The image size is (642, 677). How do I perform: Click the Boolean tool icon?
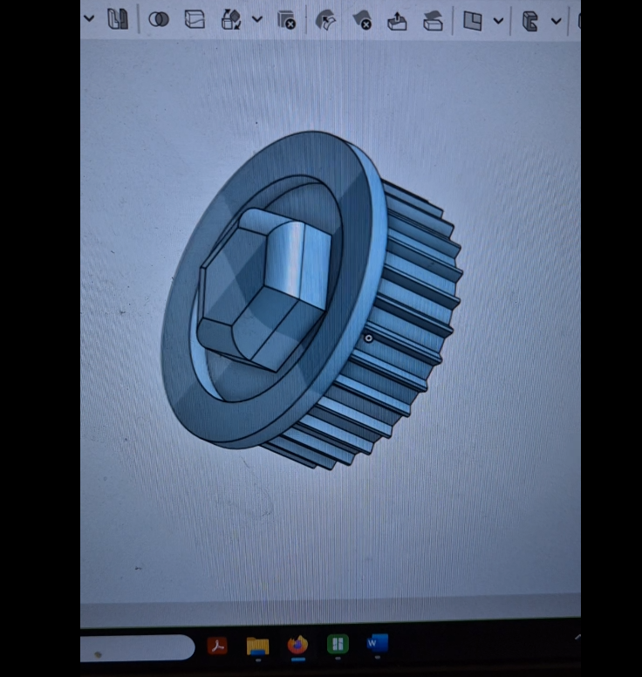click(x=159, y=19)
